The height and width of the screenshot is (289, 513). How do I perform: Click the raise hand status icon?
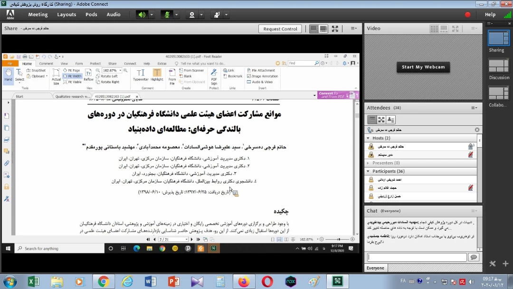(217, 15)
